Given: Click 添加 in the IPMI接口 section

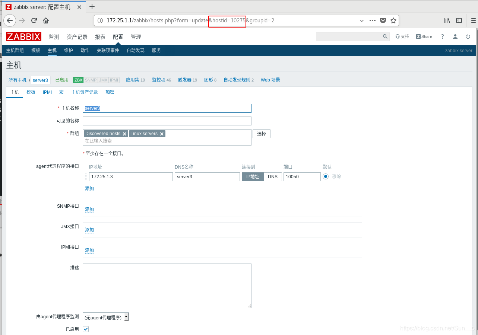Looking at the screenshot, I should coord(89,251).
